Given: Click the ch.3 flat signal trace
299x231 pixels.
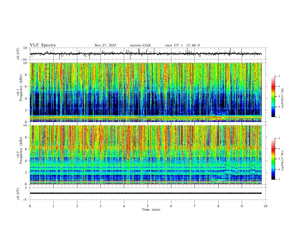Looking at the screenshot, I should click(145, 193).
